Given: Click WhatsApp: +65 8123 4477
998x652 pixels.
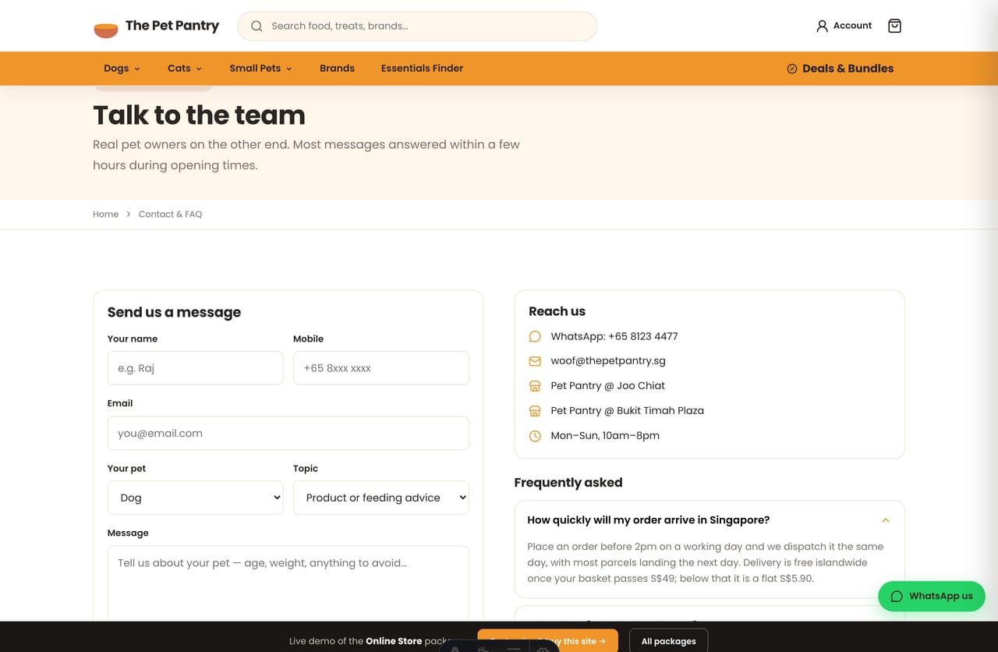Looking at the screenshot, I should point(614,336).
